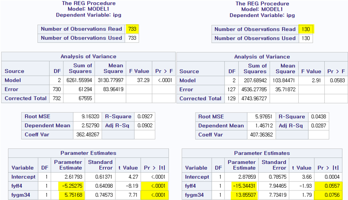Select Error sum of squares 4536.27785
348x200 pixels.
(x=254, y=89)
